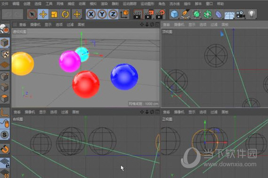The image size is (268, 178).
Task: Open 查看 menu in perspective viewport
Action: coord(23,25)
